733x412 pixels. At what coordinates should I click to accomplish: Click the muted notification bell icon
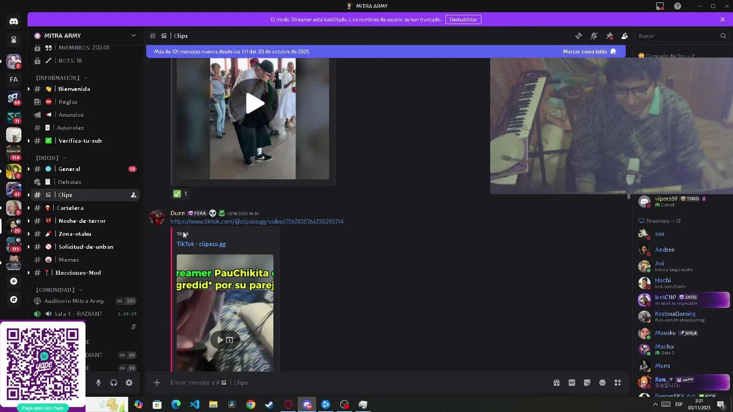[x=594, y=35]
